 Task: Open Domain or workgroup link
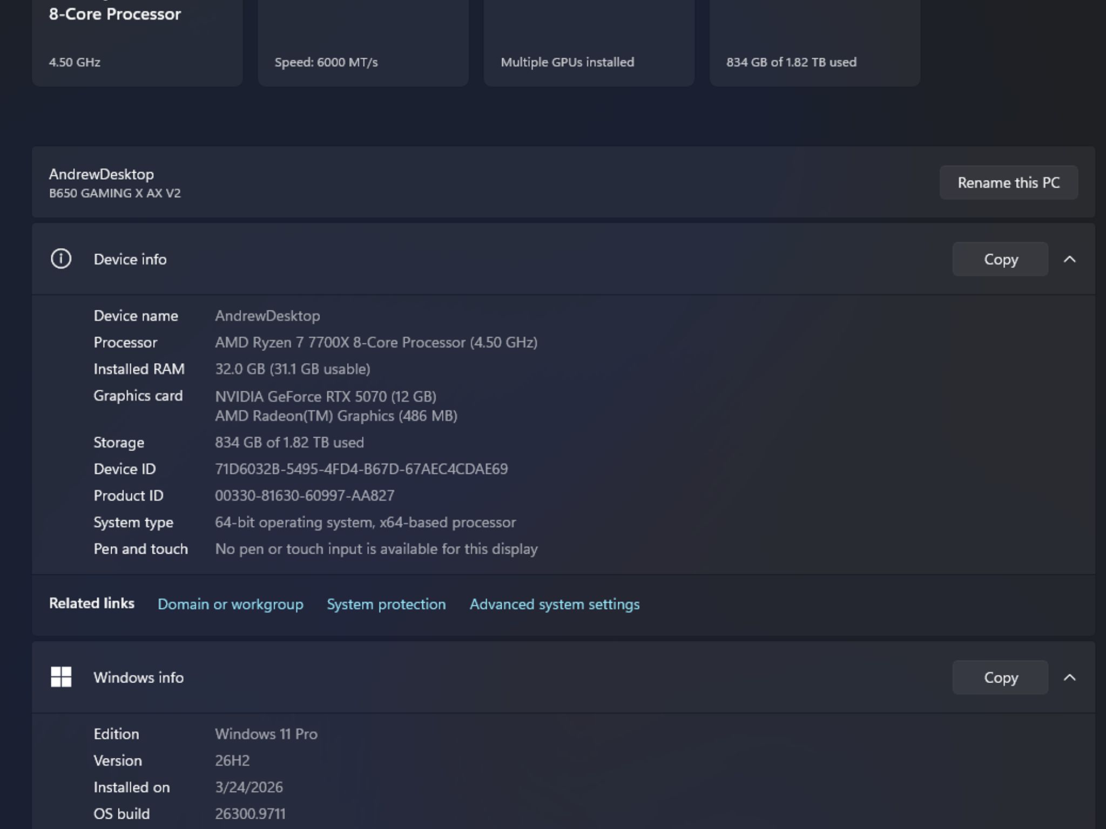coord(230,604)
